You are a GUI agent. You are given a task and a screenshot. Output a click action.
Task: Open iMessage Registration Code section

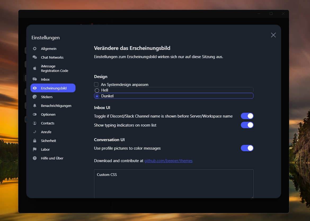click(53, 68)
